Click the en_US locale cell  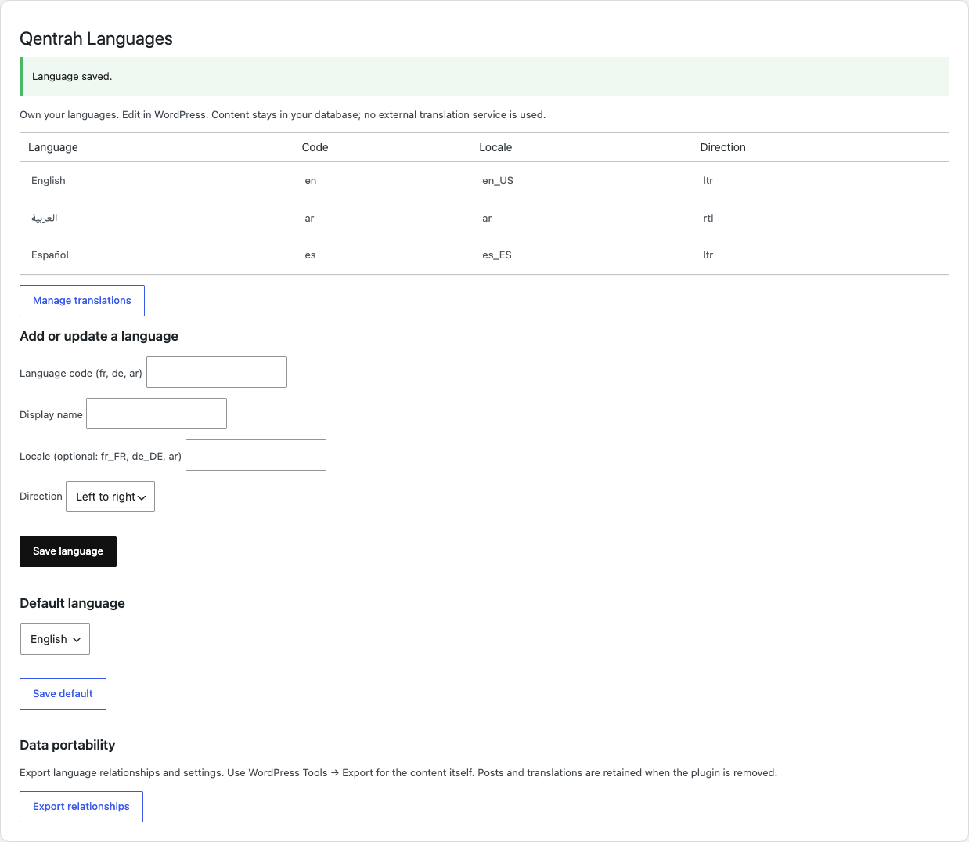(498, 181)
